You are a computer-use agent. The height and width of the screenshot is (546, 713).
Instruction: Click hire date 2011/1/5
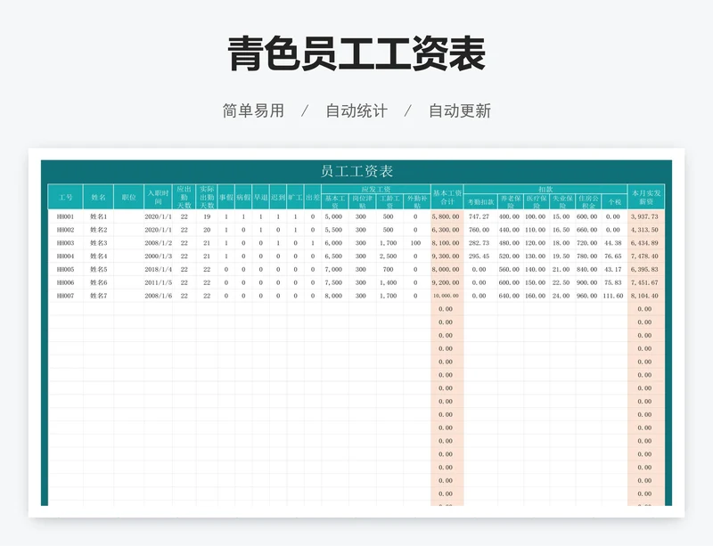click(x=159, y=282)
